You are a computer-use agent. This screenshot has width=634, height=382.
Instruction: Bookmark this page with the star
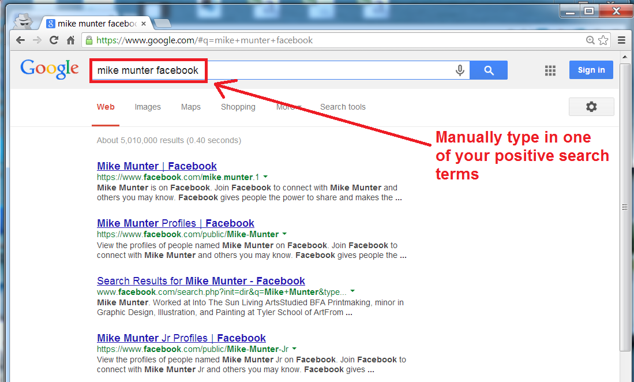coord(603,40)
